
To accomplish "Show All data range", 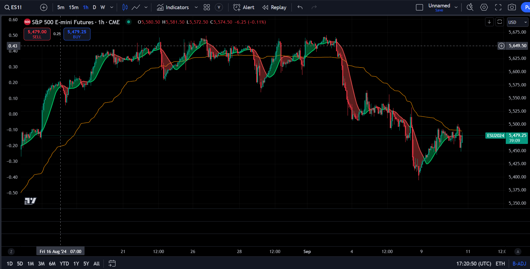I will (x=96, y=264).
